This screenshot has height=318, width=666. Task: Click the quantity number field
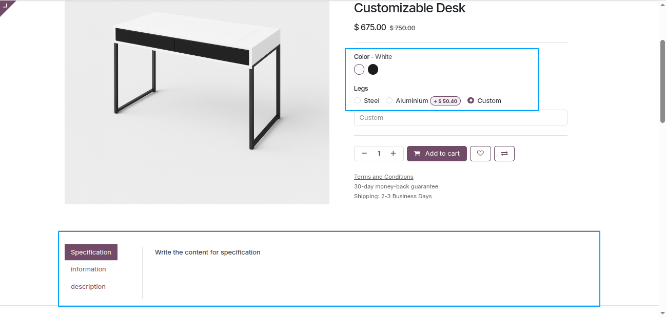pyautogui.click(x=379, y=154)
